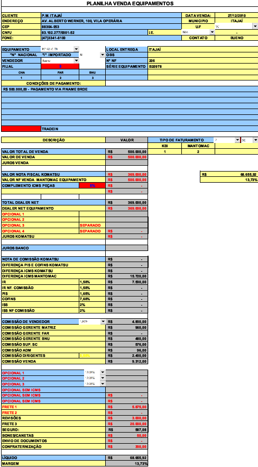Click the COMISSÃO VENDA total 9.312,00
The image size is (258, 467).
tap(127, 361)
